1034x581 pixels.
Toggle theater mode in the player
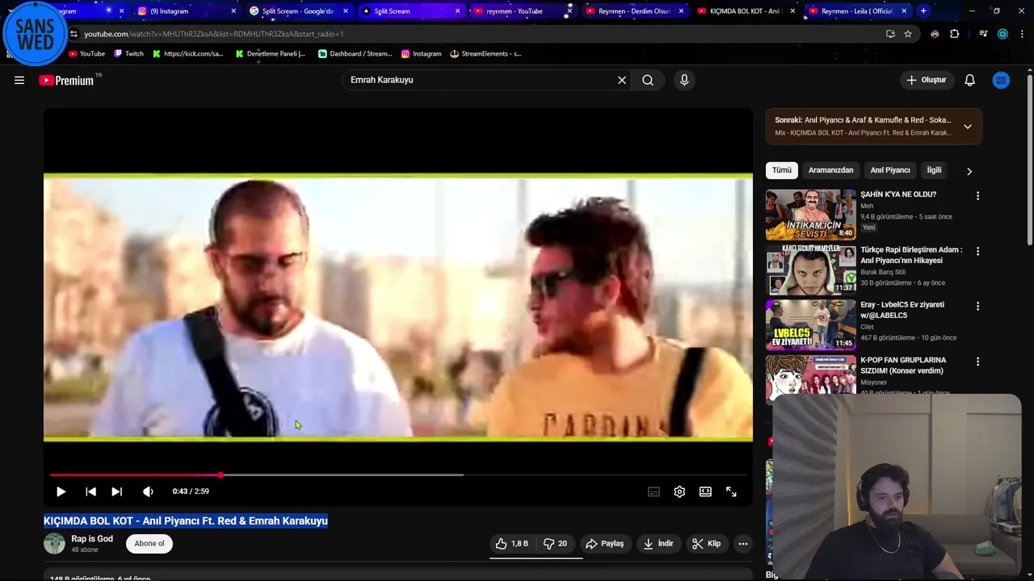click(705, 491)
